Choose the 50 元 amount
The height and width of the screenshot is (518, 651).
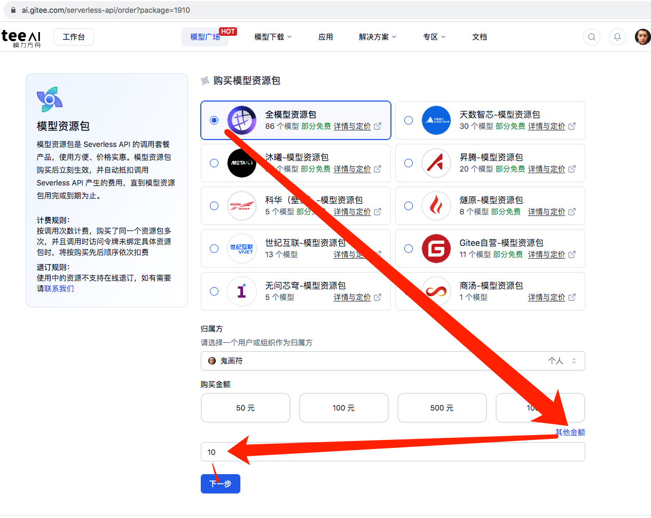pos(246,408)
